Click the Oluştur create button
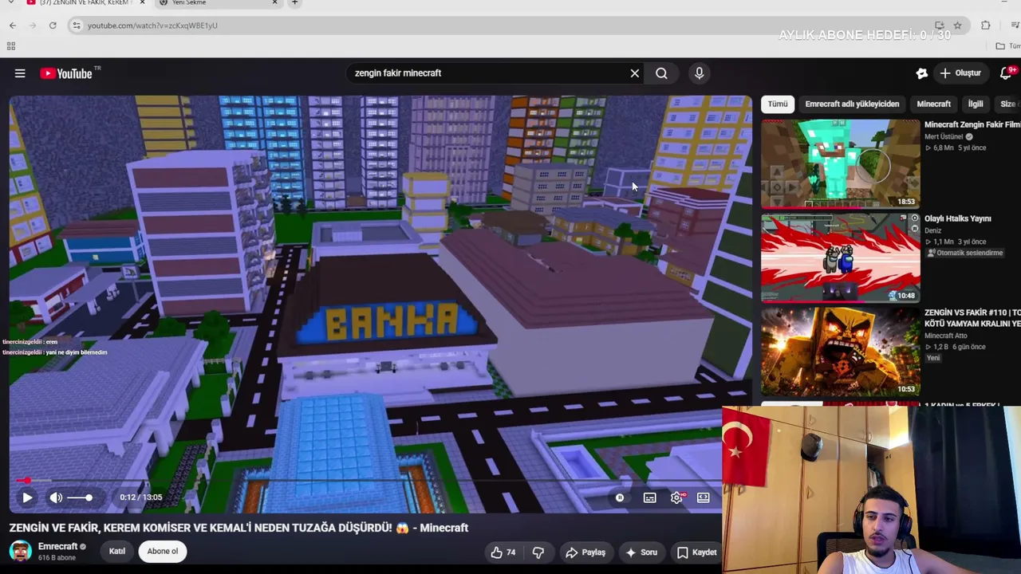This screenshot has height=574, width=1021. click(x=960, y=73)
